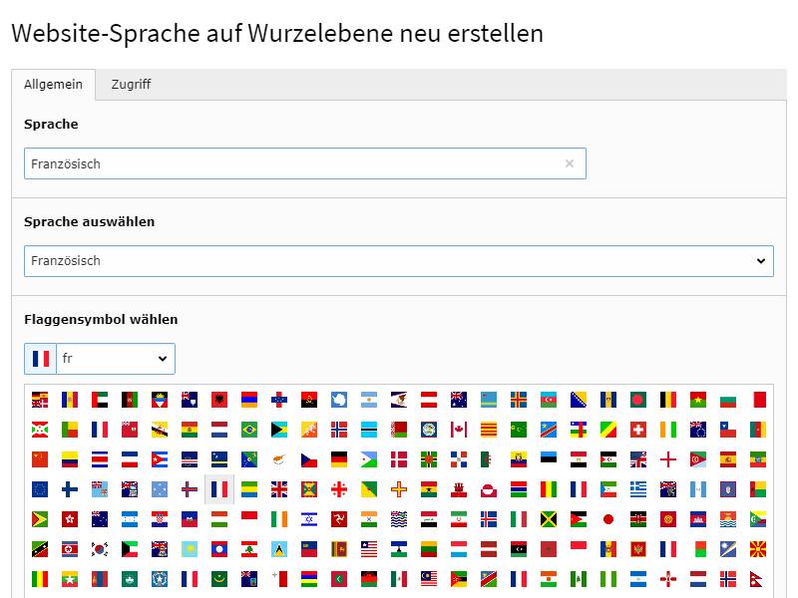Viewport: 798px width, 598px height.
Task: Select the Hong Kong flag
Action: click(x=70, y=519)
